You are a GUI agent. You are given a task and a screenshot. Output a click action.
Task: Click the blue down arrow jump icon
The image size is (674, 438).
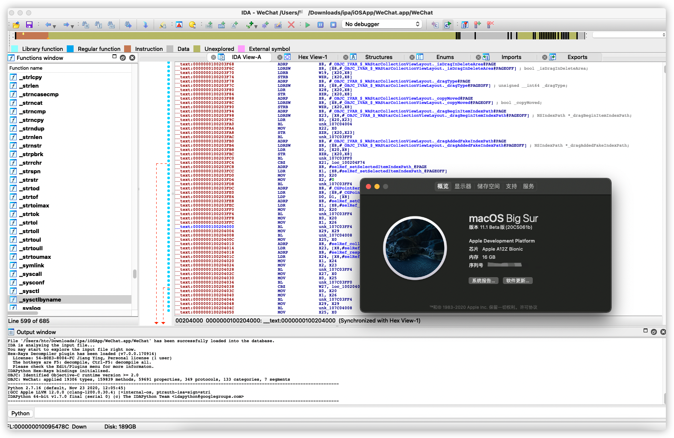(x=145, y=25)
